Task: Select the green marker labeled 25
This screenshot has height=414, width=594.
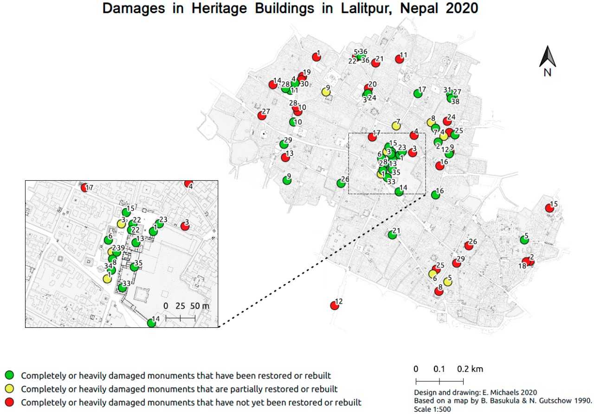Action: 455,135
